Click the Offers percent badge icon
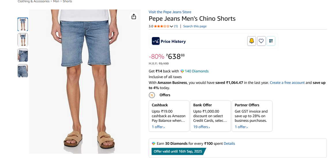 [152, 95]
